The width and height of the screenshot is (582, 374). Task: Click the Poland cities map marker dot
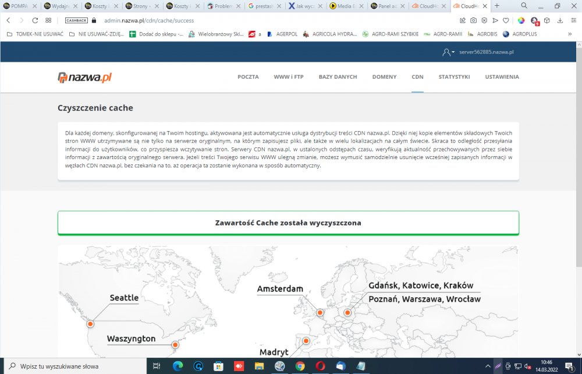click(x=347, y=313)
